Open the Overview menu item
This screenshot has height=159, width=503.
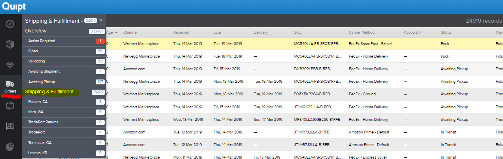coord(36,31)
